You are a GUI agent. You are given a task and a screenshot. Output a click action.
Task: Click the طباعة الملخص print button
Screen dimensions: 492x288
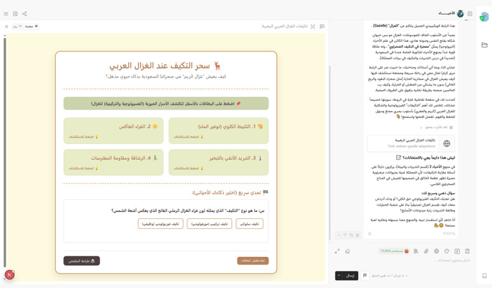[x=82, y=261]
